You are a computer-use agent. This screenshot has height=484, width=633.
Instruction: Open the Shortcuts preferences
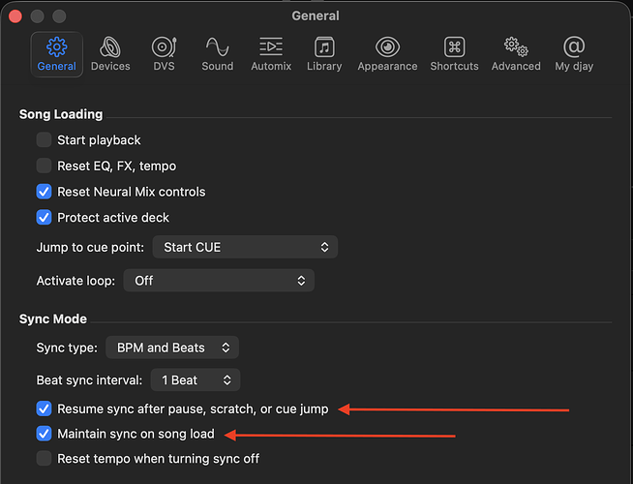tap(454, 54)
